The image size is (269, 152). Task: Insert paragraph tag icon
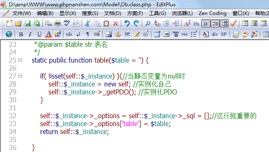[x=87, y=34]
